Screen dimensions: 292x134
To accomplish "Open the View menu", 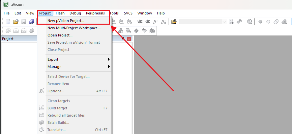I will [x=30, y=13].
